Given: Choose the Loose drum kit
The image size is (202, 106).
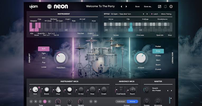Looking at the screenshot, I should [44, 67].
